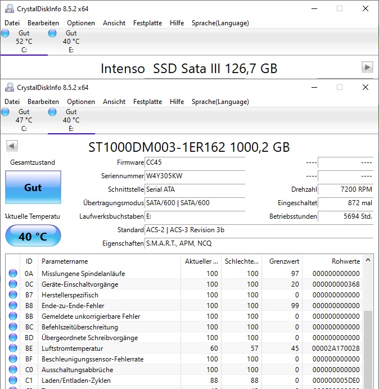Screen dimensions: 379x389
Task: Open Datei menu in the top window
Action: 12,23
